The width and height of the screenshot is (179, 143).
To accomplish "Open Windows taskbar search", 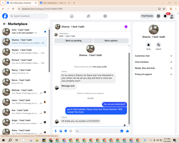I will point(10,140).
